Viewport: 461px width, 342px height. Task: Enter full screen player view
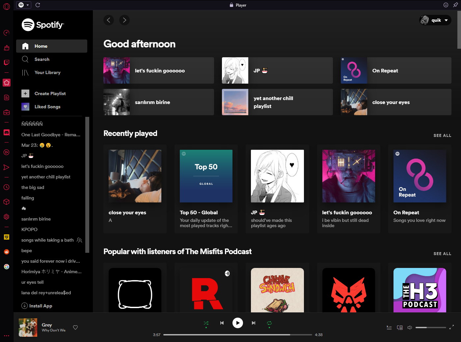[x=451, y=327]
